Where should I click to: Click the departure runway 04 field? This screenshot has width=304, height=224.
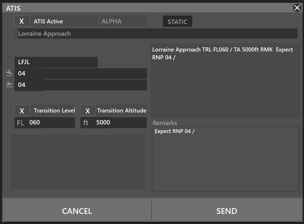tap(81, 85)
